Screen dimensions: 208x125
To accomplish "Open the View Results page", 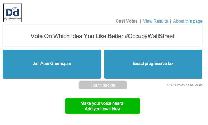I will 155,21.
